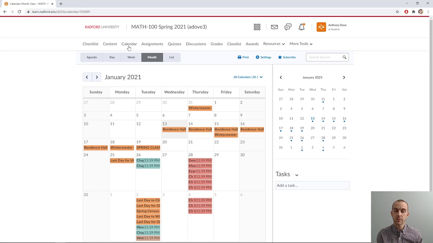Switch to the Agenda view tab
Screen dimensions: 433x243
(92, 57)
